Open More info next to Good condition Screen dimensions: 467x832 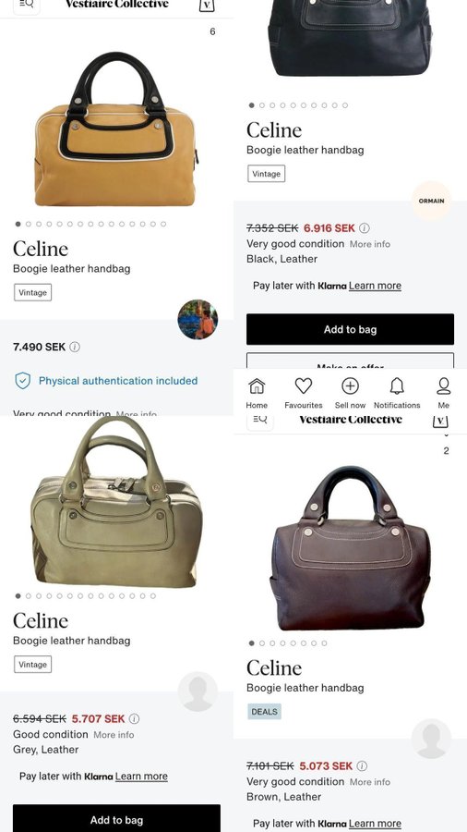(x=114, y=735)
